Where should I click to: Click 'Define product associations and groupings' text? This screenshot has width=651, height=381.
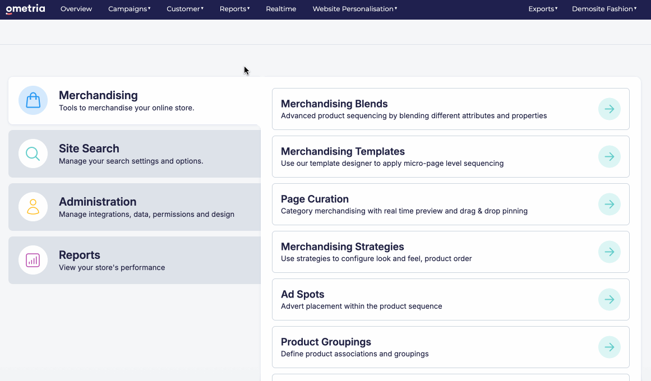354,354
